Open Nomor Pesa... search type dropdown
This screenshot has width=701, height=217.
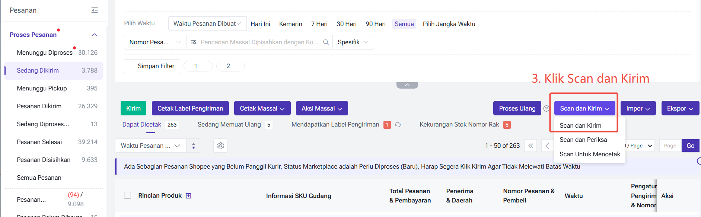pos(155,42)
